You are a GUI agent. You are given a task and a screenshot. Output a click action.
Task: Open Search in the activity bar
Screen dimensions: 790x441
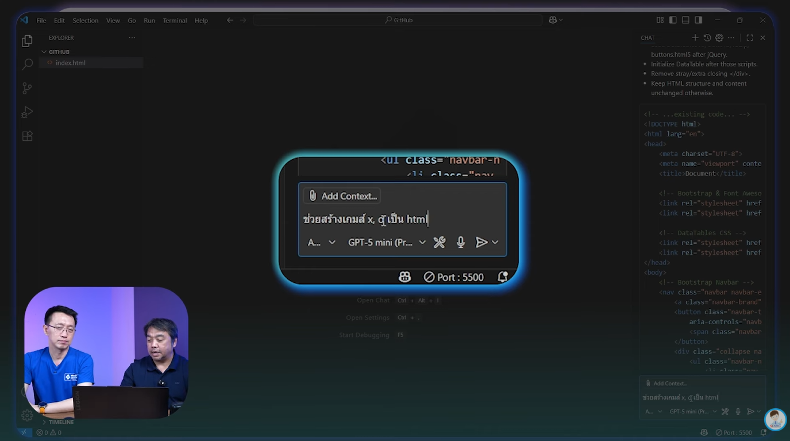[27, 64]
